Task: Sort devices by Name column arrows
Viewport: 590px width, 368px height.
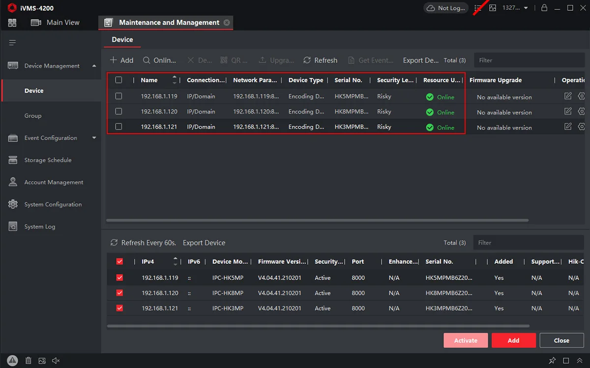Action: point(174,80)
